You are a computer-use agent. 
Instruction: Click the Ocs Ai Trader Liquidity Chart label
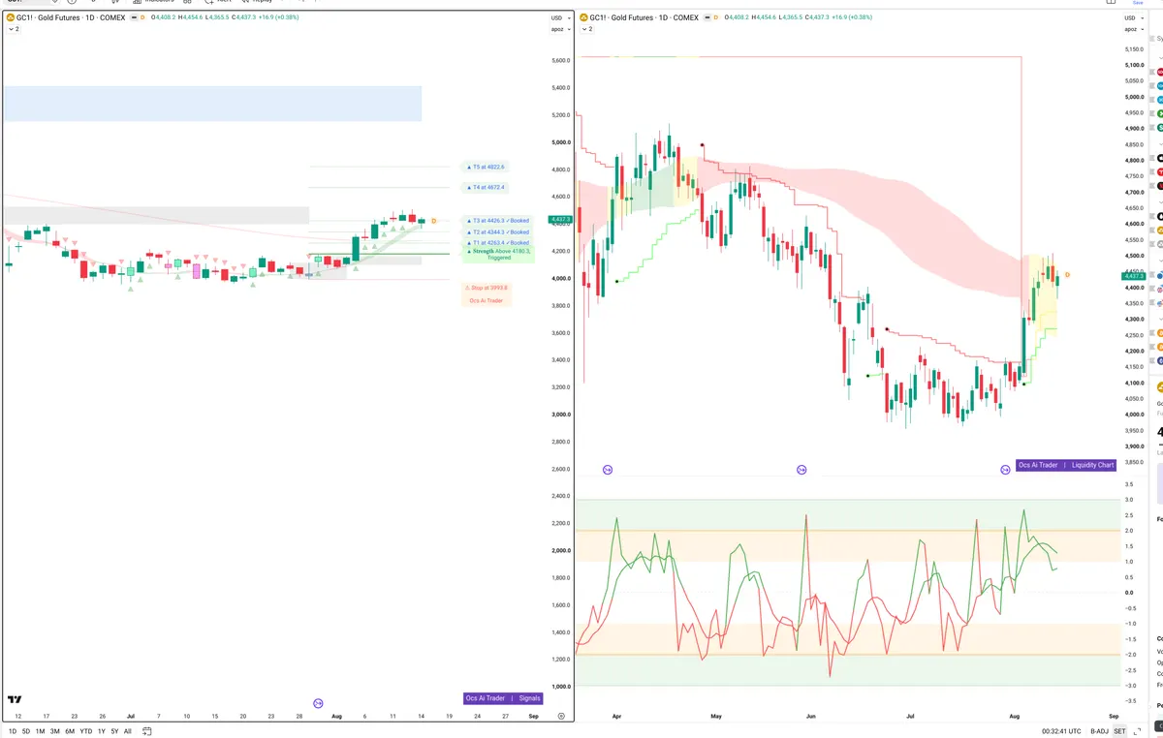pos(1066,465)
